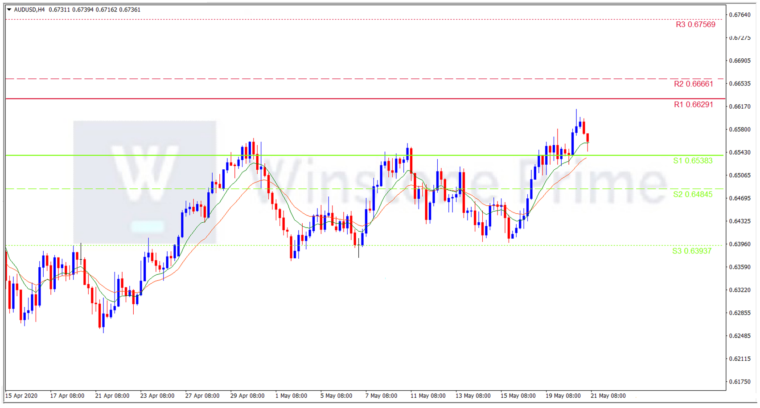Select the R3 0.67569 resistance label

[x=695, y=24]
